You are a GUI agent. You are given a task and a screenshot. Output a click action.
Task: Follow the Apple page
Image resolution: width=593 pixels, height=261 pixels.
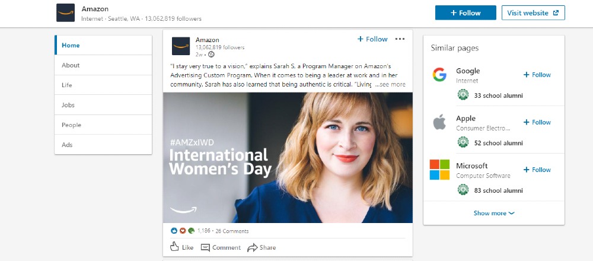(x=537, y=122)
